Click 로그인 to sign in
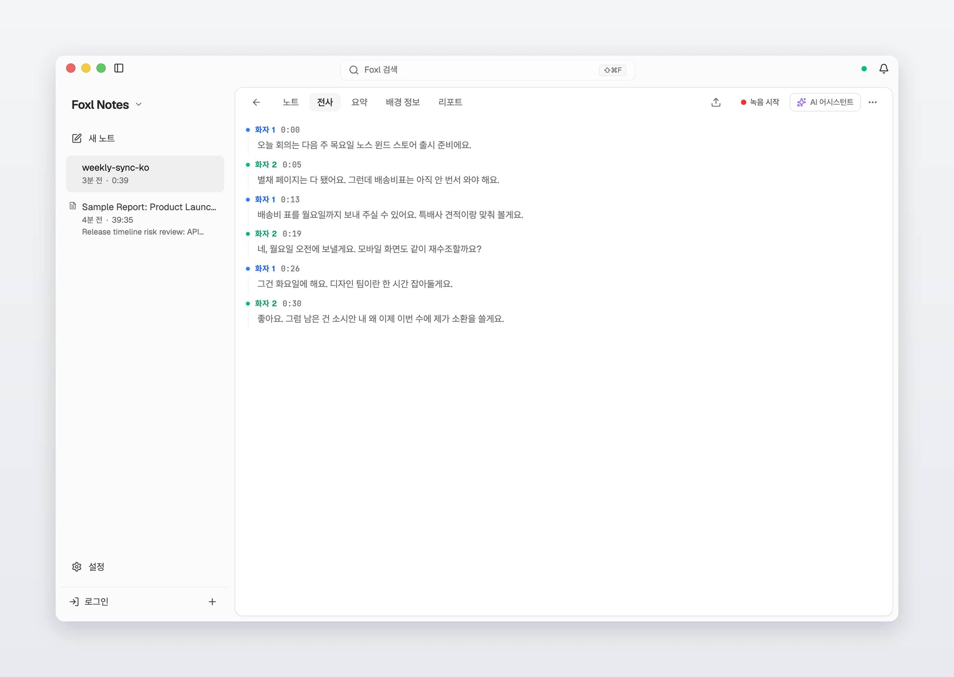This screenshot has width=954, height=677. tap(96, 602)
